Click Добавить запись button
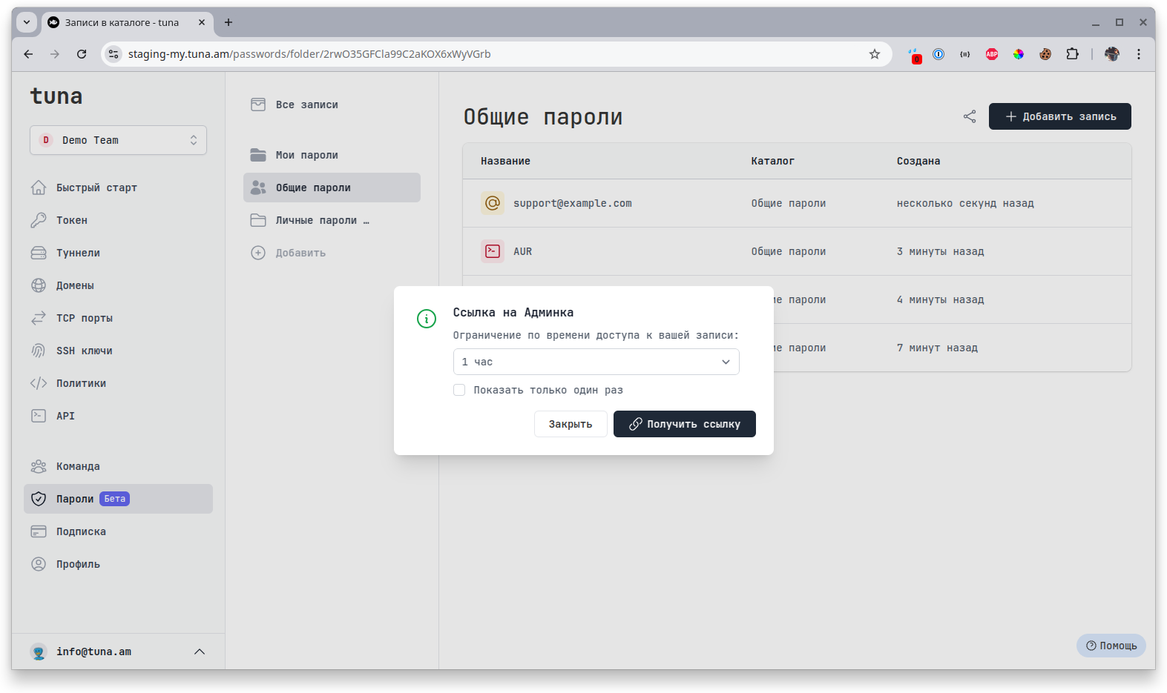1167x693 pixels. (x=1059, y=116)
